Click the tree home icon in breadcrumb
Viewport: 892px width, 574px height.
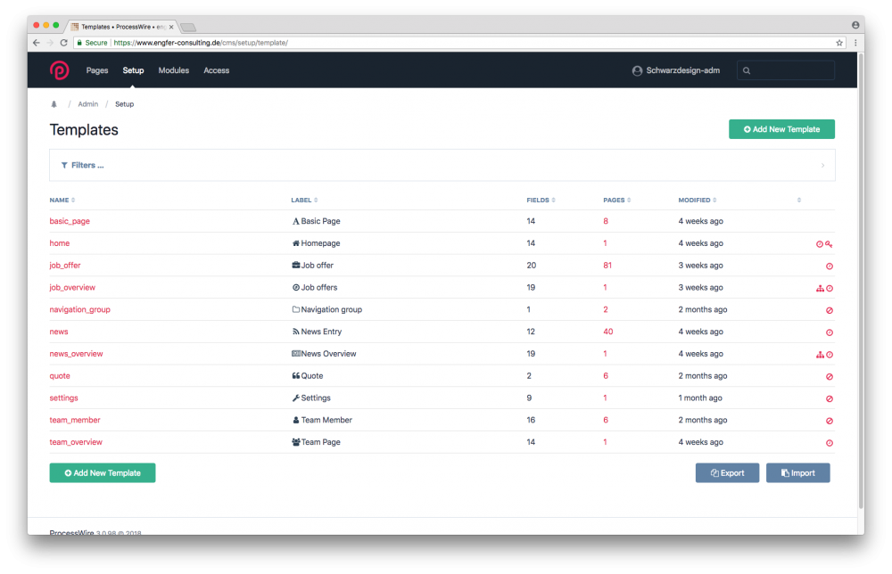click(x=54, y=104)
